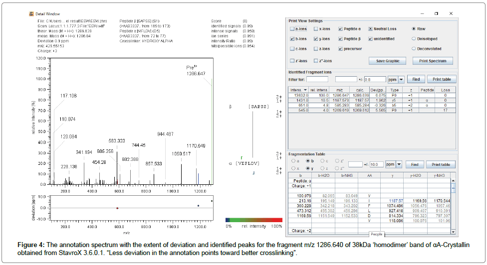Image resolution: width=487 pixels, height=265 pixels.
Task: Uncheck the y-Ions checkbox
Action: coord(316,39)
